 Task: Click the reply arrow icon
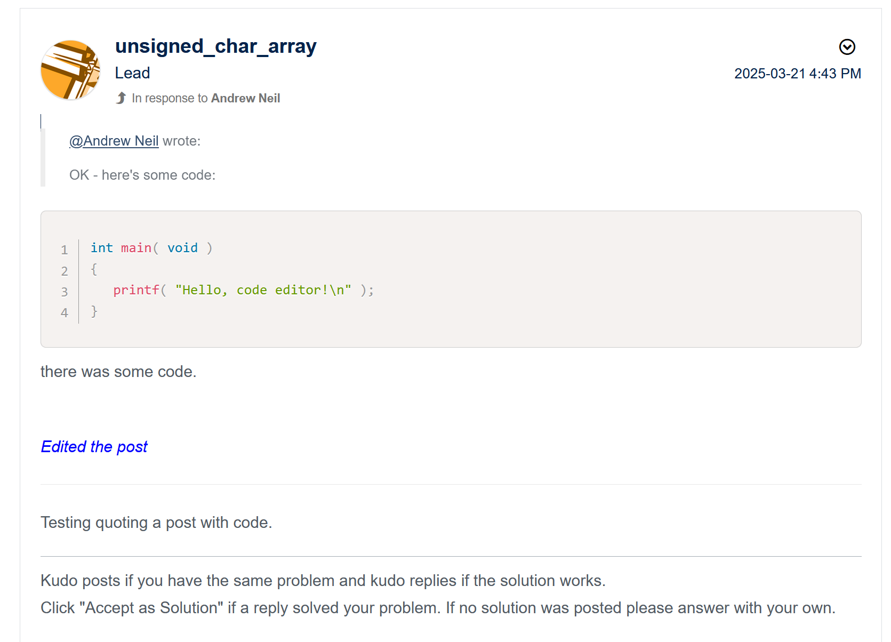[x=122, y=98]
